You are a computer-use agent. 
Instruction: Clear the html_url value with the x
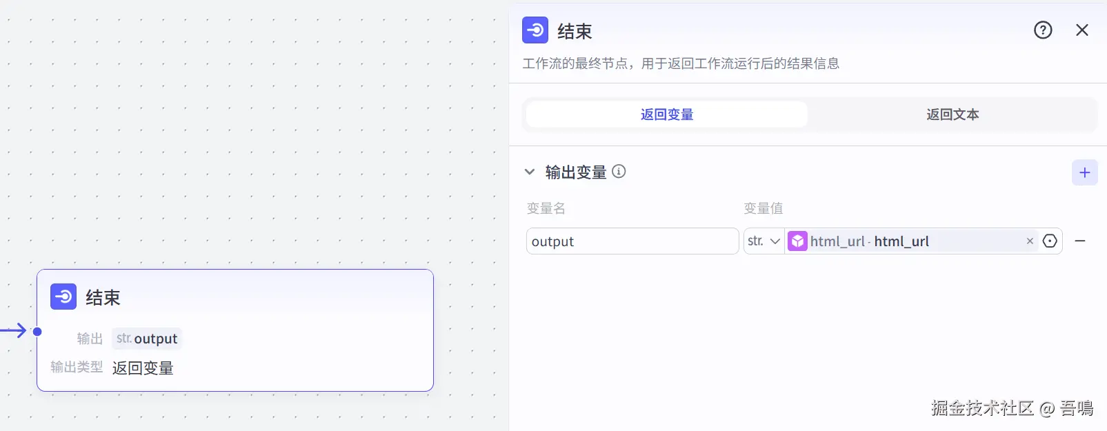1030,241
